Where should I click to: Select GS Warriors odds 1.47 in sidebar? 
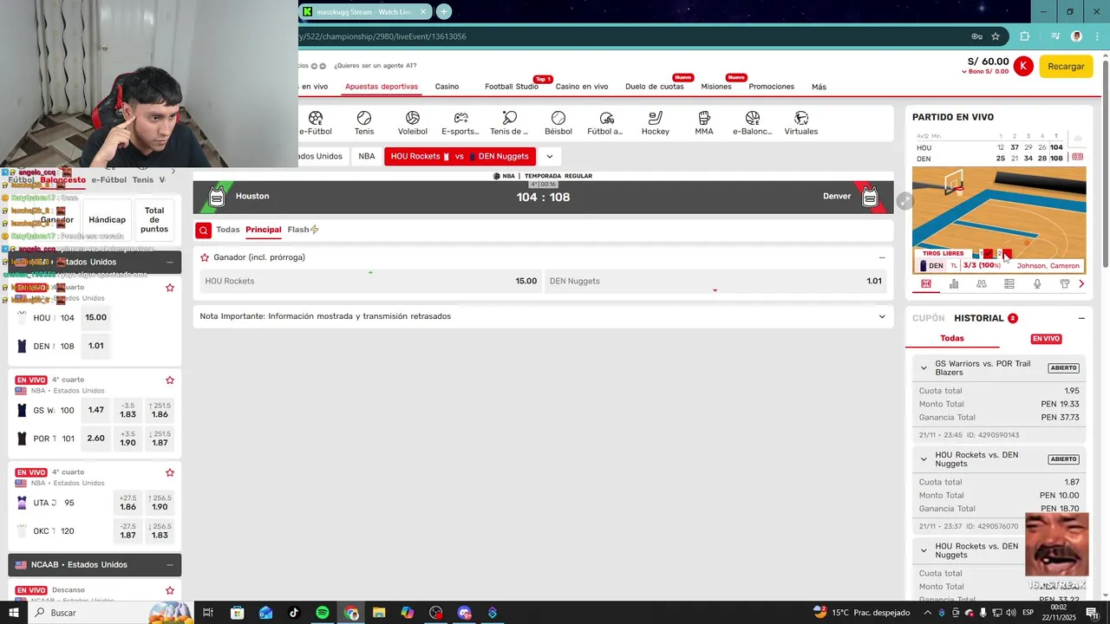tap(96, 410)
